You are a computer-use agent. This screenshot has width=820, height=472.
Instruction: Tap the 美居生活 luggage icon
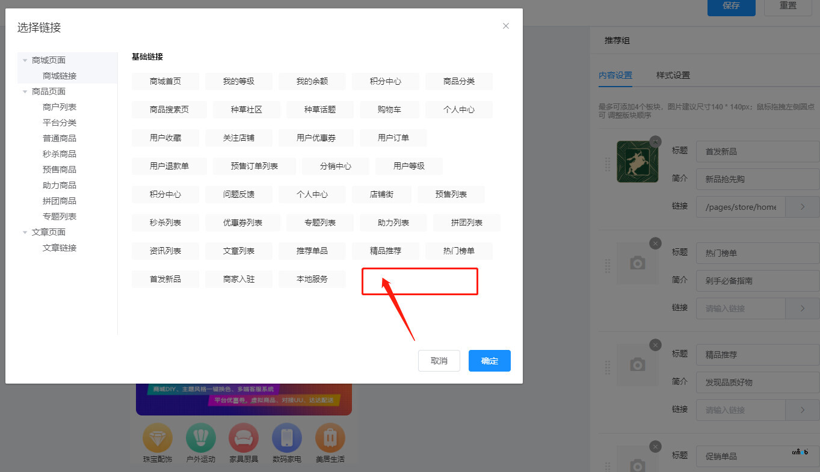click(330, 438)
